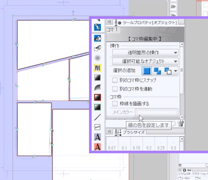Select the Pen tool icon
208x180 pixels.
[x=97, y=27]
